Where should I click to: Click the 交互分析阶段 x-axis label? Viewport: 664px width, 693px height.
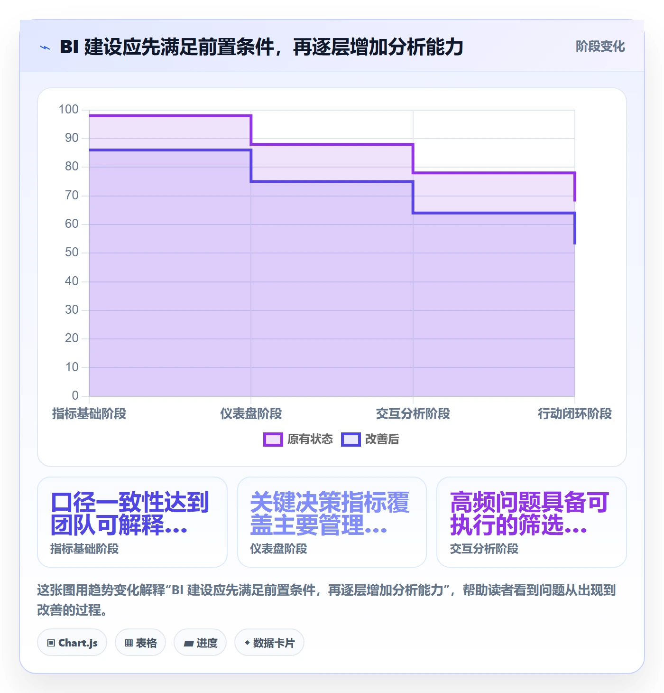pyautogui.click(x=413, y=414)
